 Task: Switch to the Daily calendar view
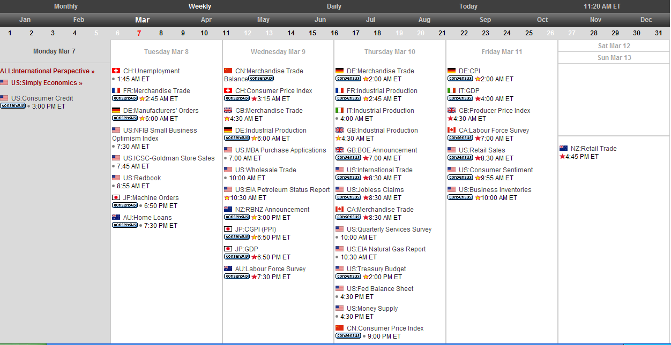coord(334,6)
